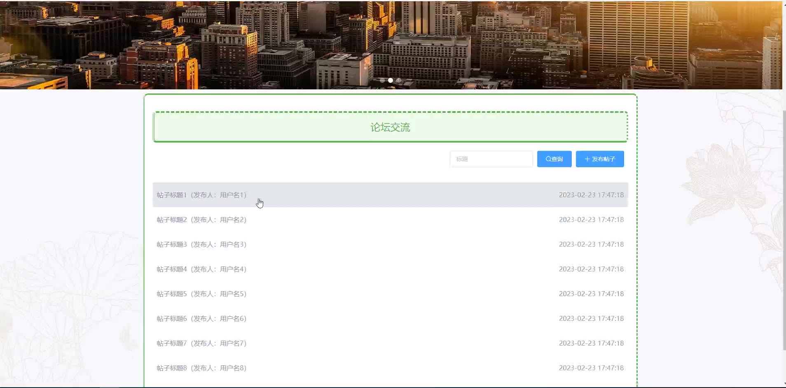
Task: Open post 帖子标题4 by 用户名4
Action: coord(390,269)
